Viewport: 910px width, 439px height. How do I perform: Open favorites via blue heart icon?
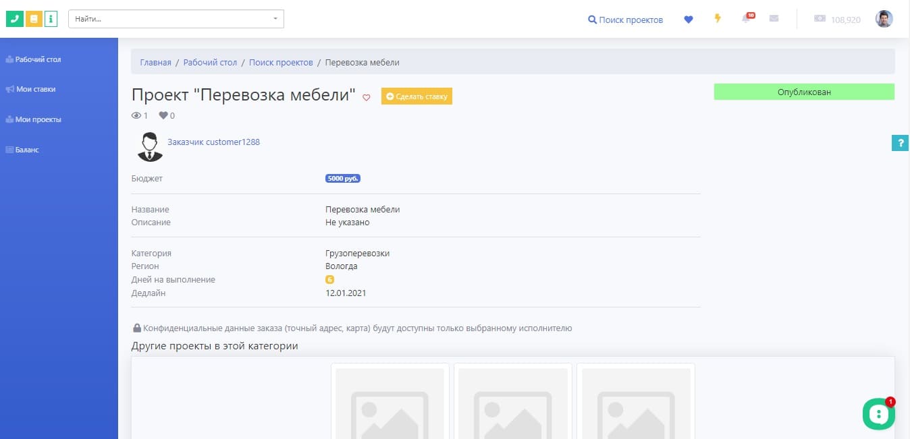click(689, 20)
